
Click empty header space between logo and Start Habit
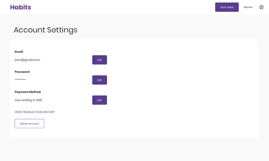click(120, 7)
